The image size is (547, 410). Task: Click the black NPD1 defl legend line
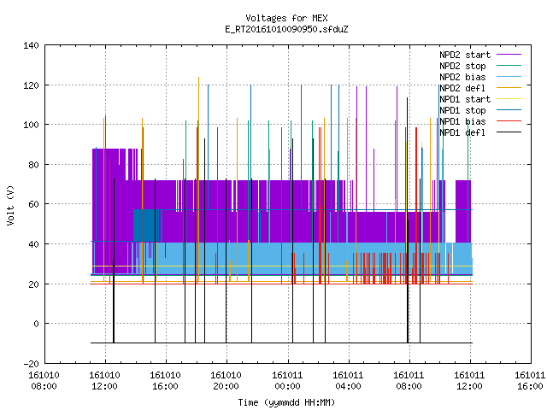[x=509, y=132]
